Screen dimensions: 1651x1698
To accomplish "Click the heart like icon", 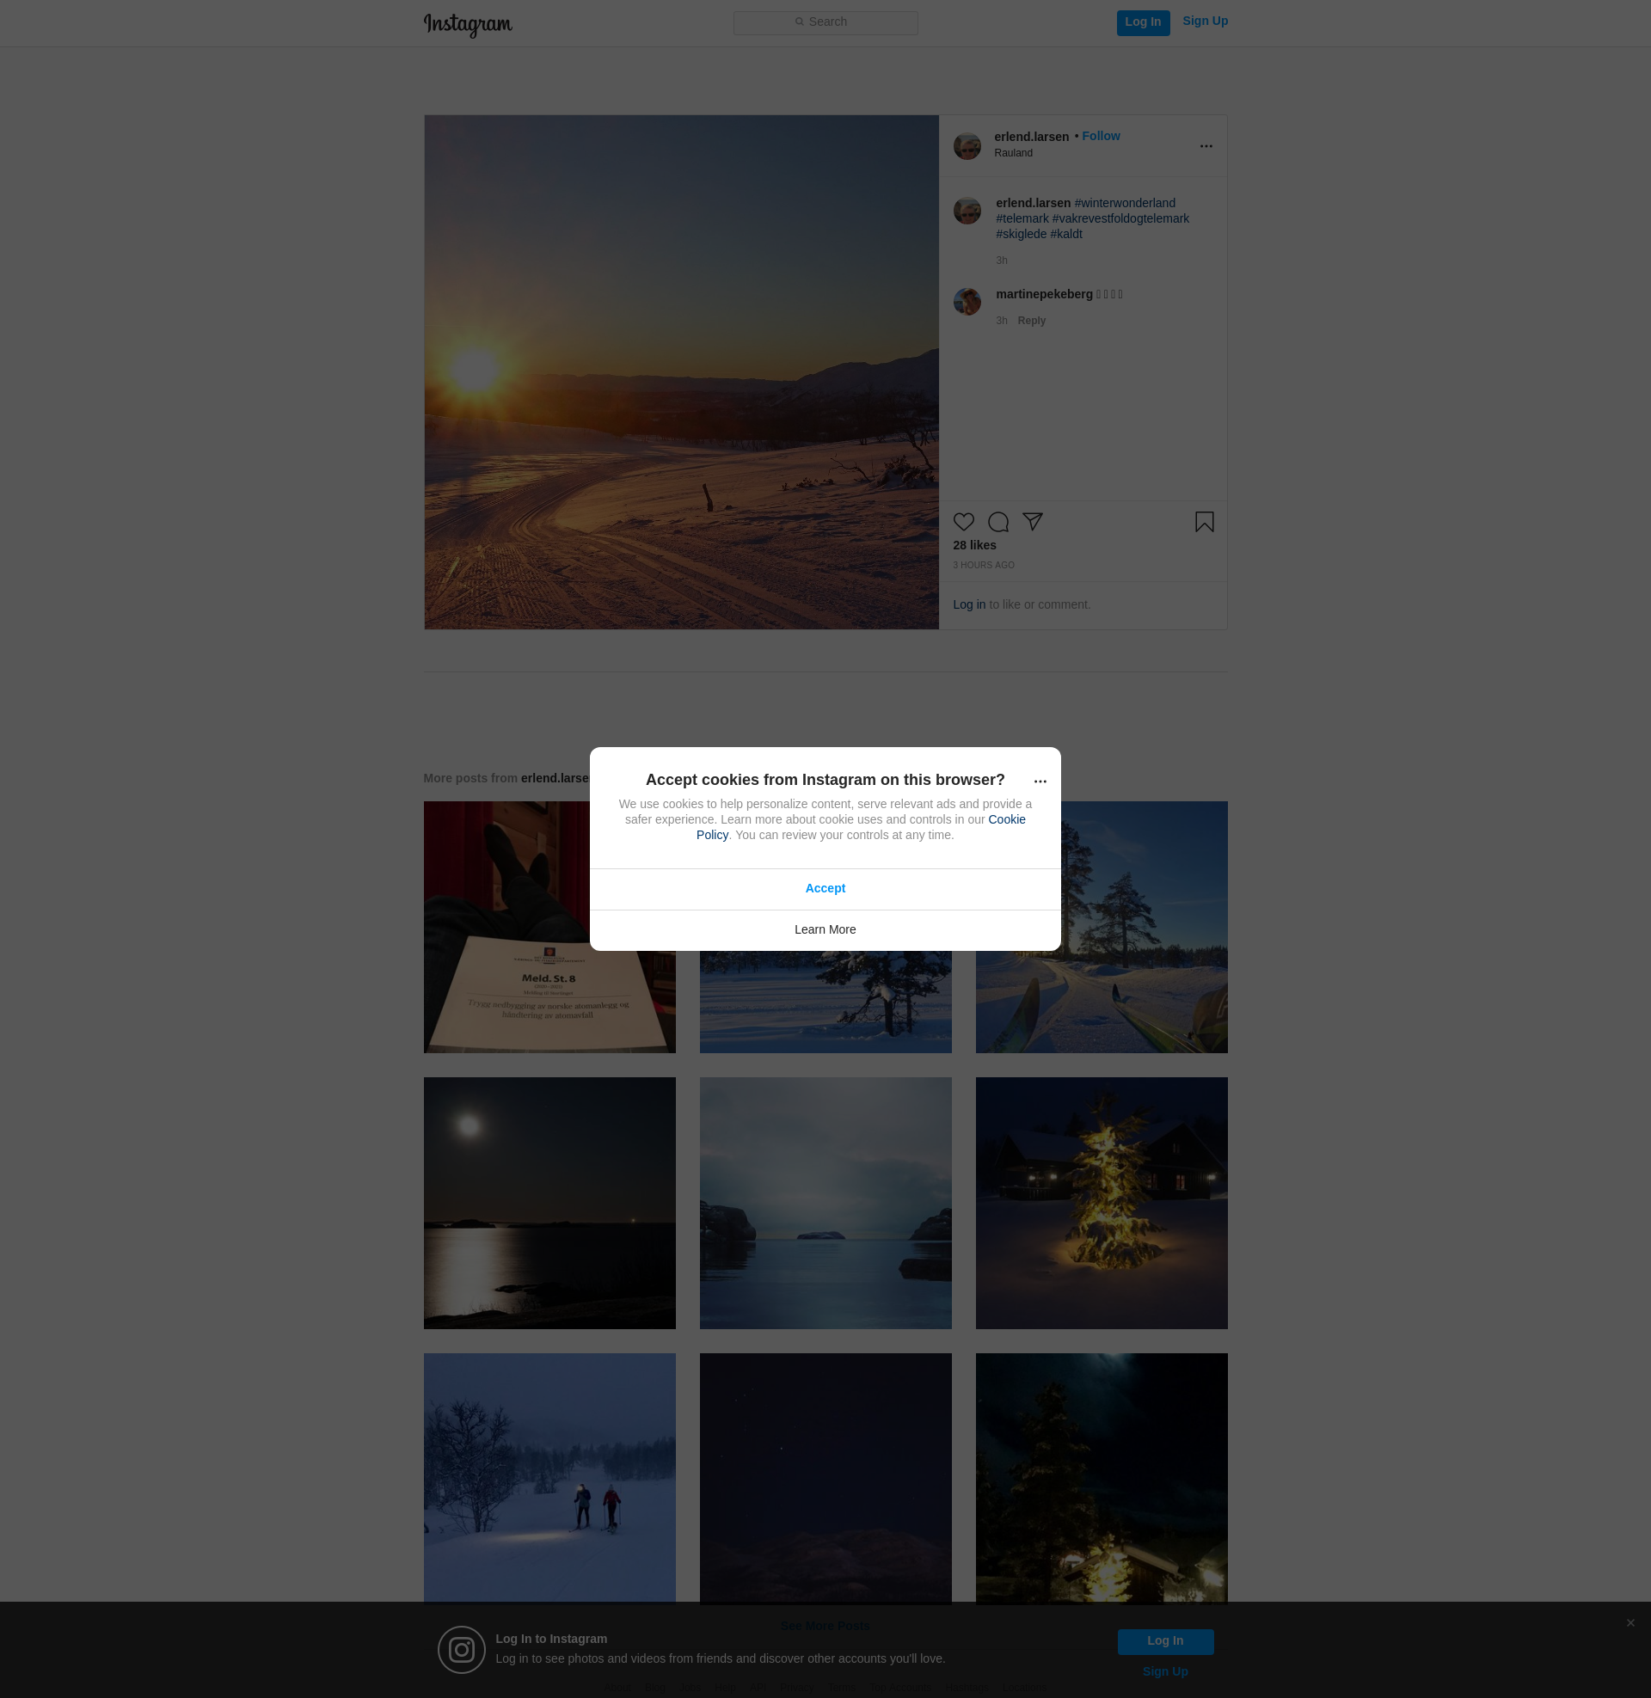I will [963, 522].
